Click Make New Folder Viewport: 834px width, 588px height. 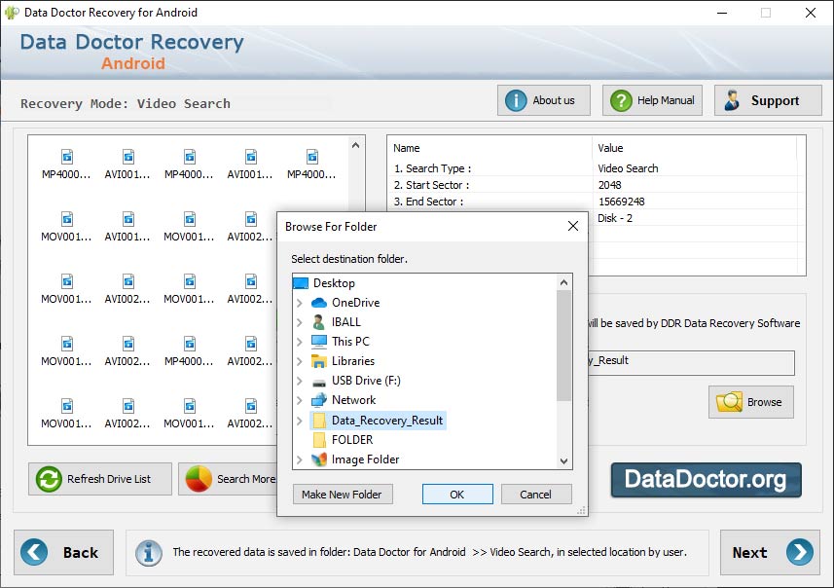tap(342, 494)
